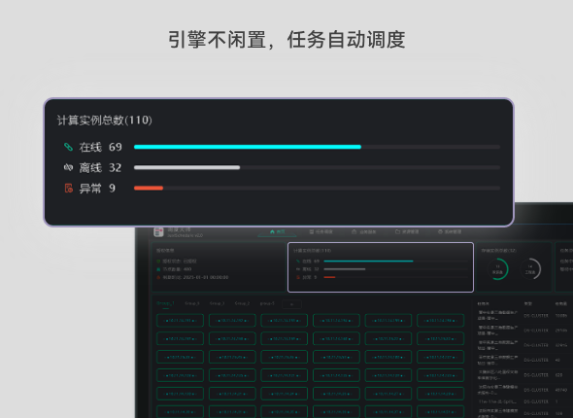The image size is (573, 418).
Task: Click the plus button after group tabs
Action: (291, 304)
